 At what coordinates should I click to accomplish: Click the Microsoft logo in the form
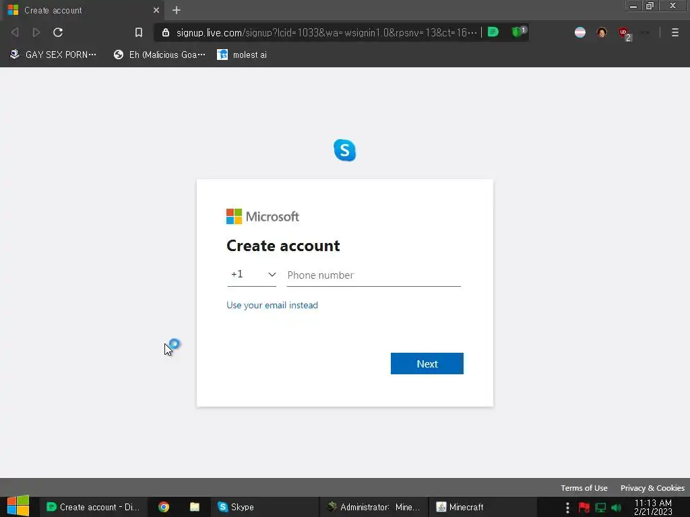click(x=263, y=216)
